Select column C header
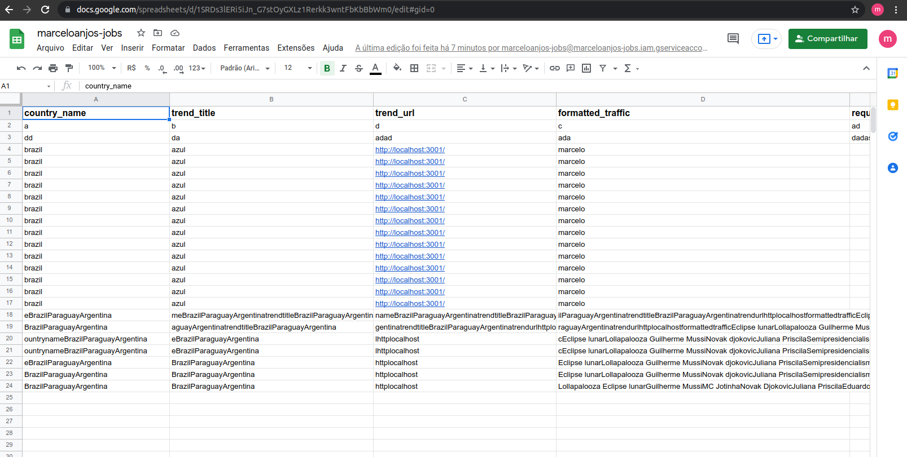 coord(465,99)
